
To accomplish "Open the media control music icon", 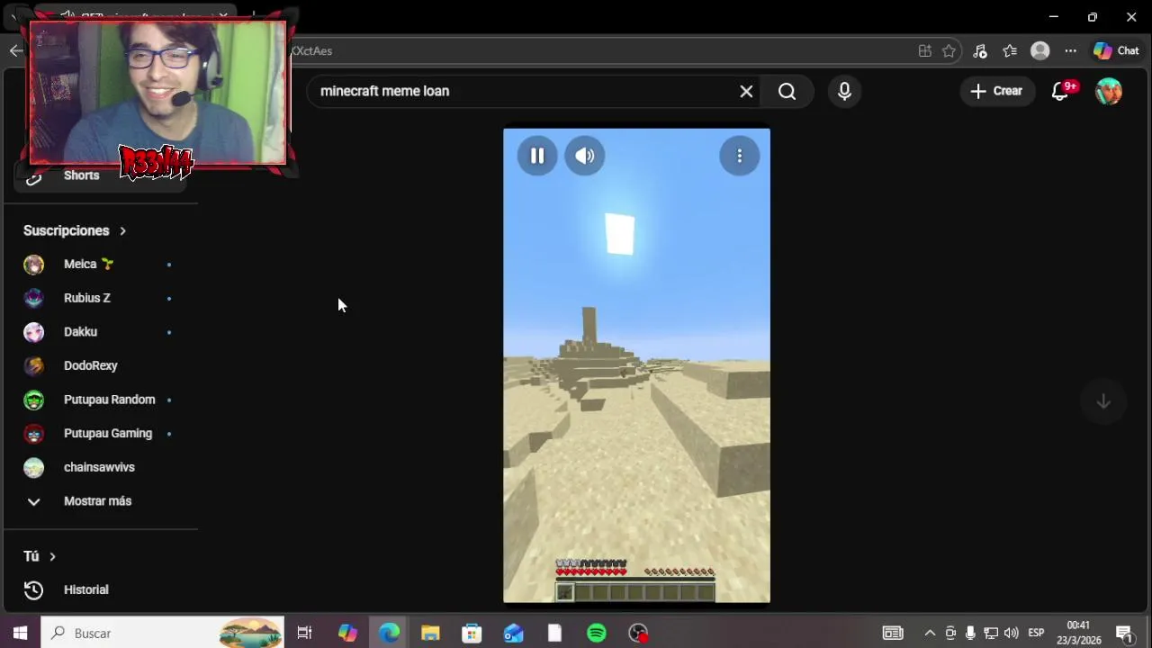I will tap(980, 51).
